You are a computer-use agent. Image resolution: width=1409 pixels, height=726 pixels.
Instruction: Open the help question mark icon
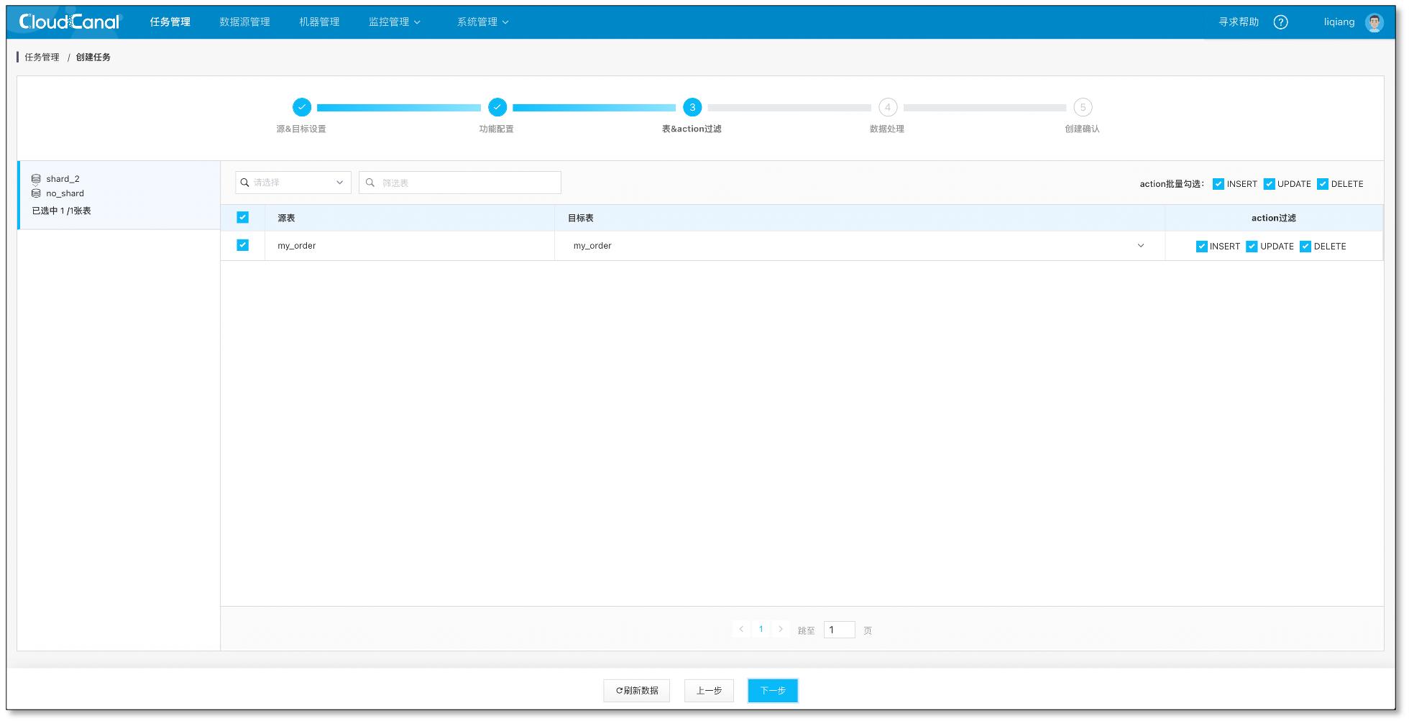tap(1280, 22)
